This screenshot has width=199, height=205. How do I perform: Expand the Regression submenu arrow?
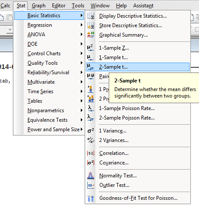(82, 25)
